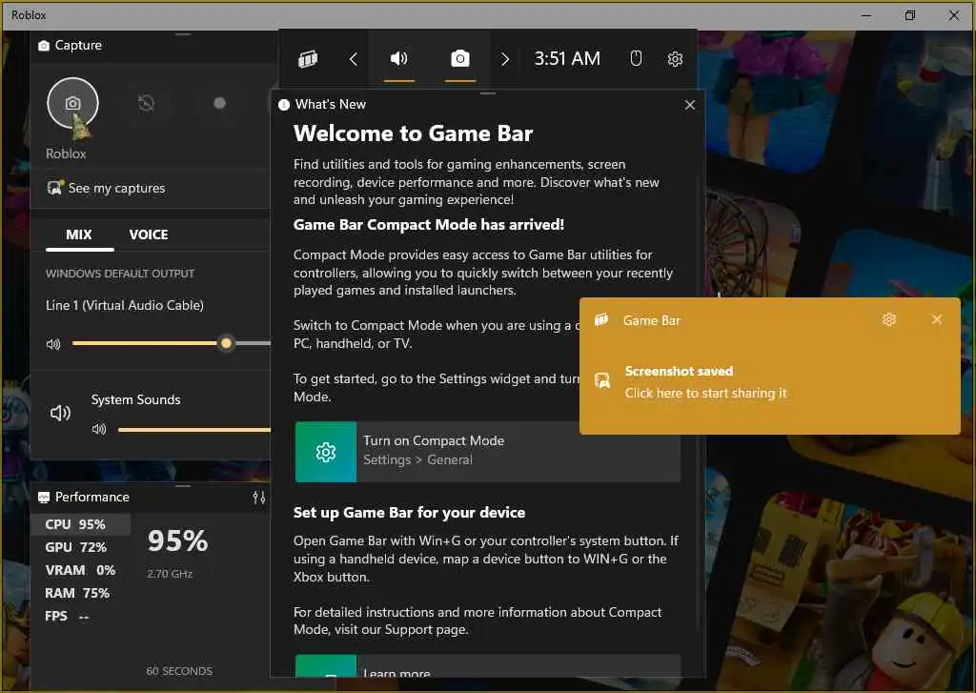Toggle the Audio widget speaker icon
976x693 pixels.
coord(399,59)
